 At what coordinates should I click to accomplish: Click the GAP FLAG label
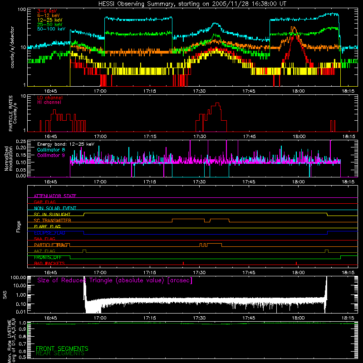[x=44, y=202]
